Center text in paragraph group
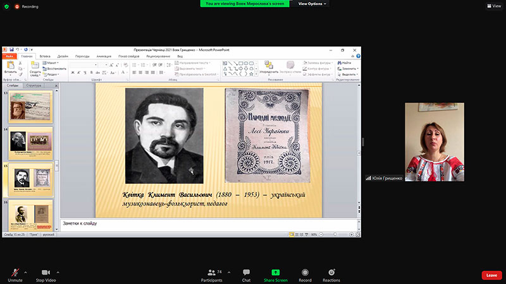This screenshot has height=284, width=506. point(140,73)
